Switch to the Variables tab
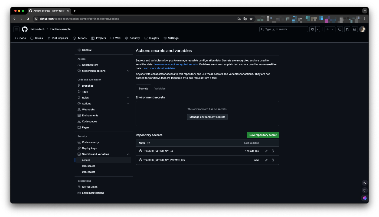 (x=160, y=89)
